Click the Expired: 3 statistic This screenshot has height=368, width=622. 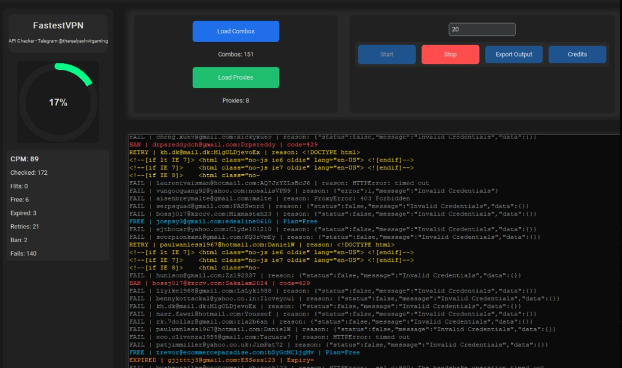(x=24, y=213)
